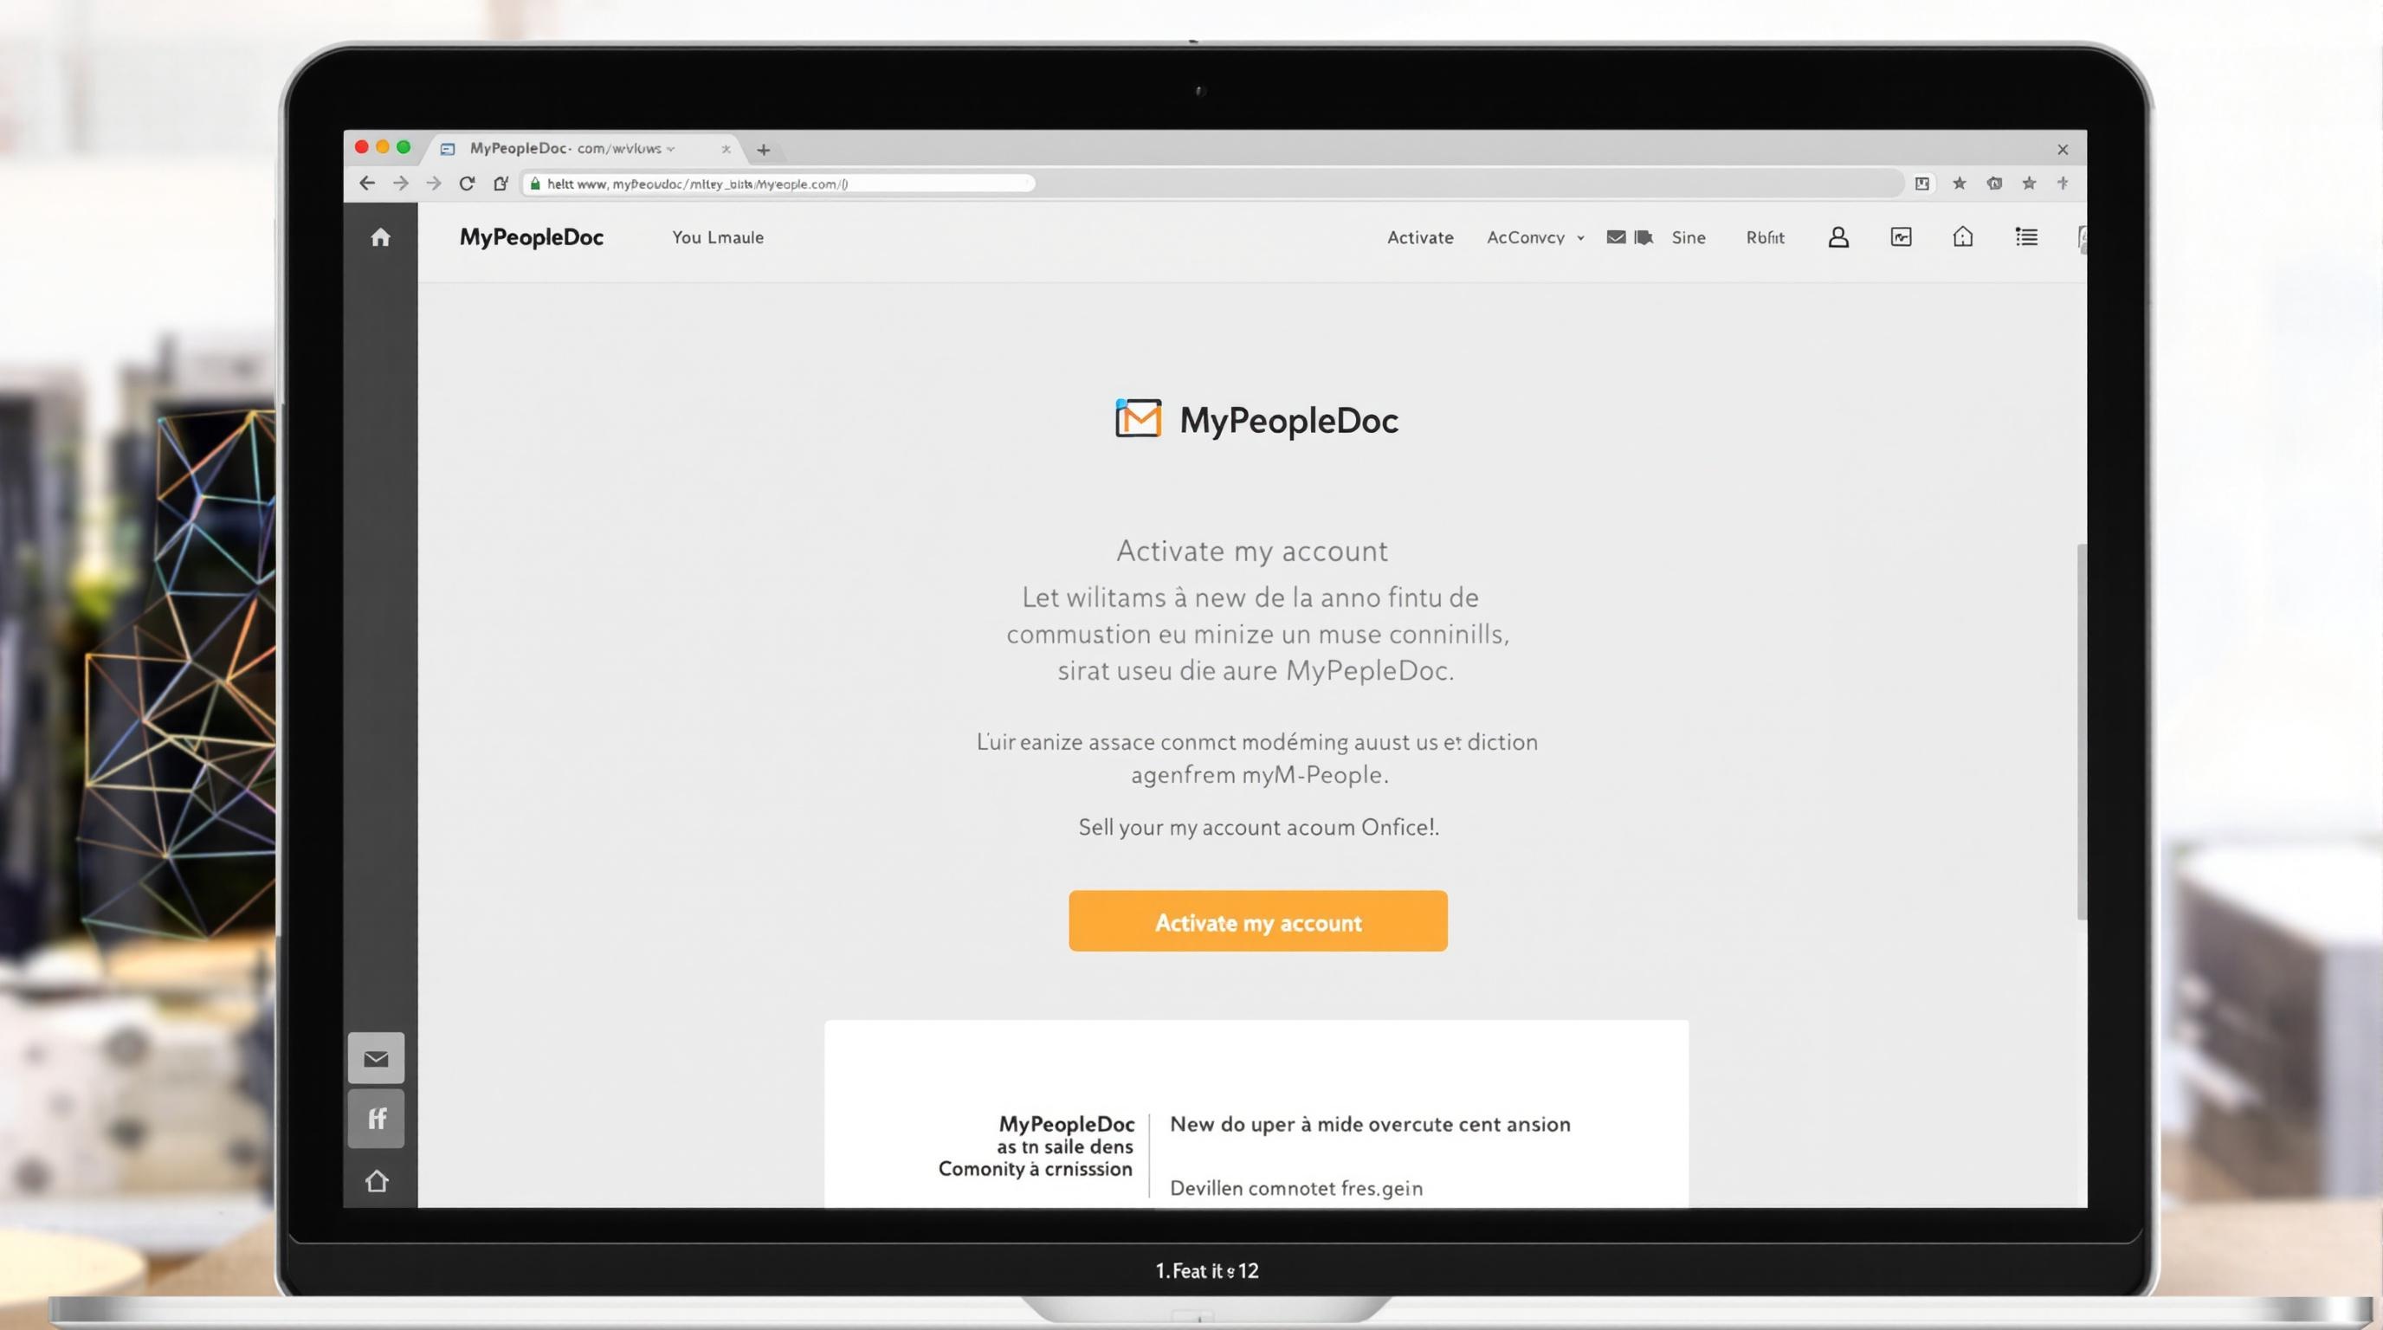The height and width of the screenshot is (1330, 2383).
Task: Open the envelope icon in the dark sidebar
Action: (x=376, y=1058)
